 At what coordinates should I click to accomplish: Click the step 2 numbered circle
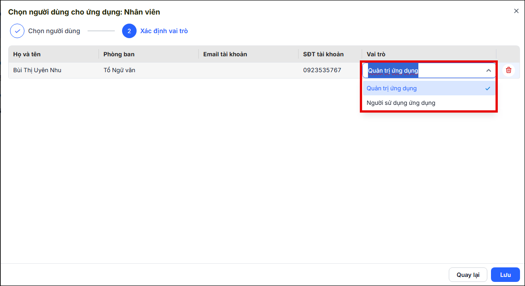click(x=129, y=31)
